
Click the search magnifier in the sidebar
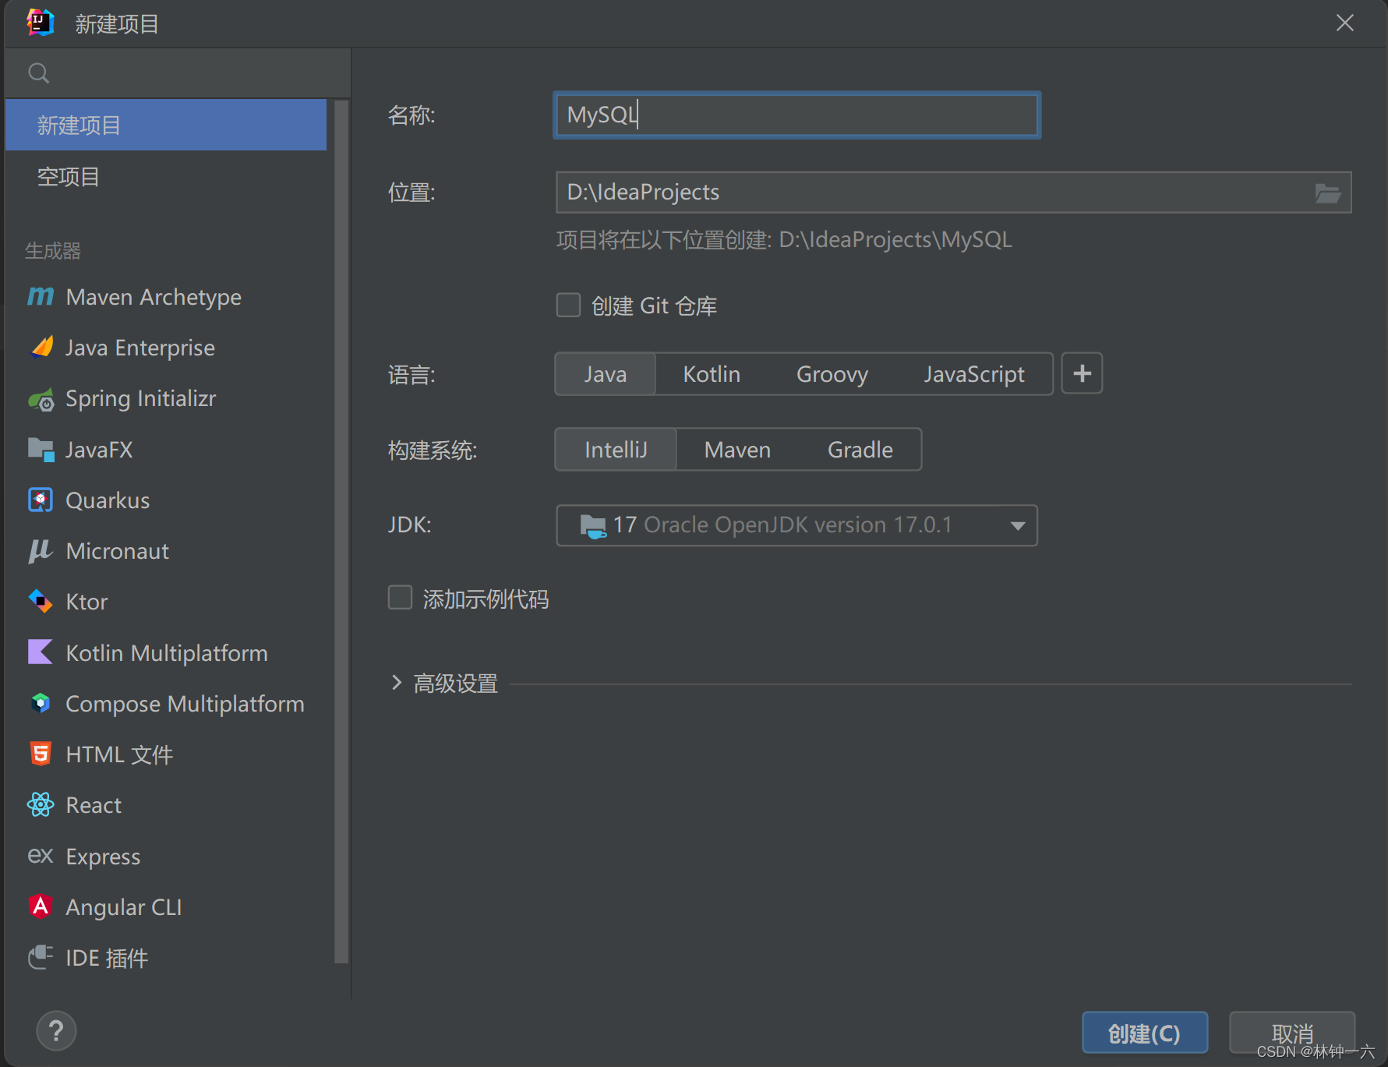point(37,72)
